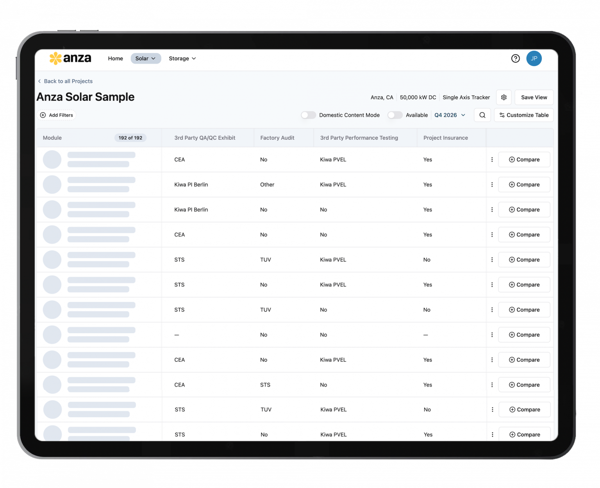This screenshot has width=600, height=488.
Task: Open the Customize Table panel
Action: pos(524,115)
